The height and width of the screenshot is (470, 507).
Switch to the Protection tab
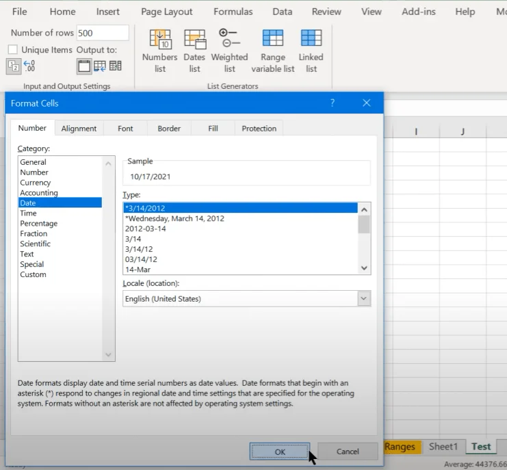(259, 129)
